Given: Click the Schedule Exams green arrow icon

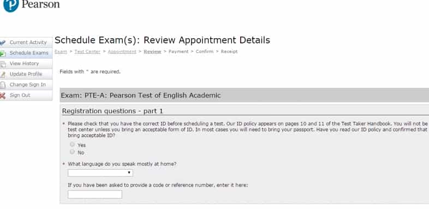Looking at the screenshot, I should click(x=3, y=53).
